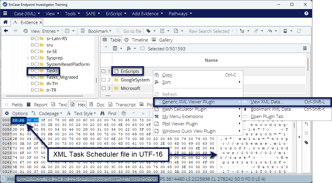
Task: Click the copy icon beside Find
Action: pyautogui.click(x=124, y=113)
